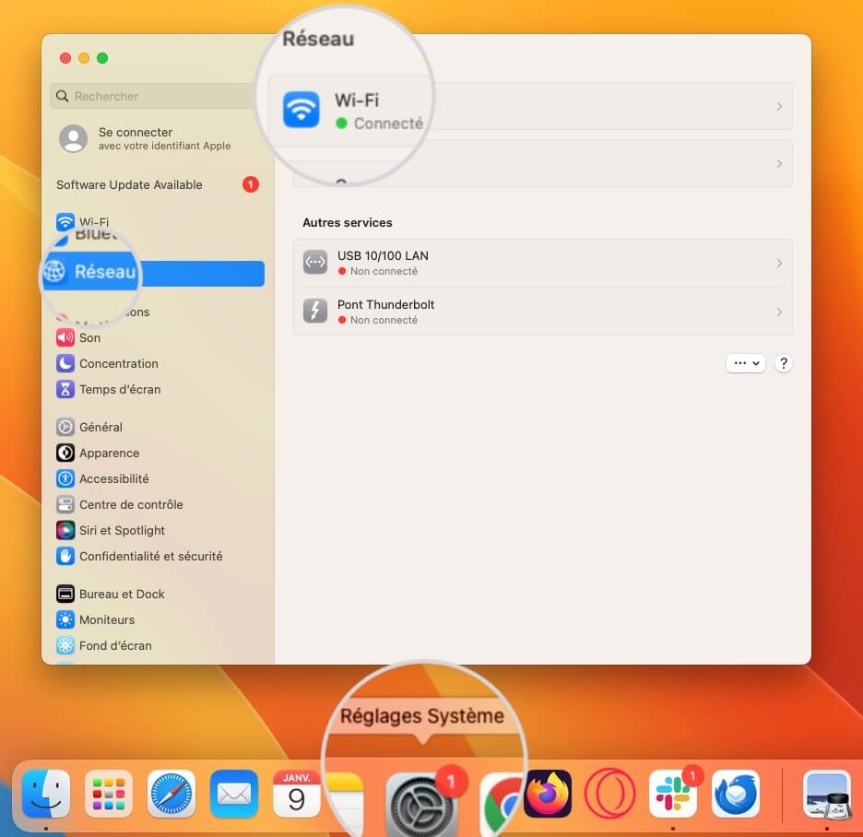
Task: Launch Opera browser from the Dock
Action: pyautogui.click(x=610, y=794)
